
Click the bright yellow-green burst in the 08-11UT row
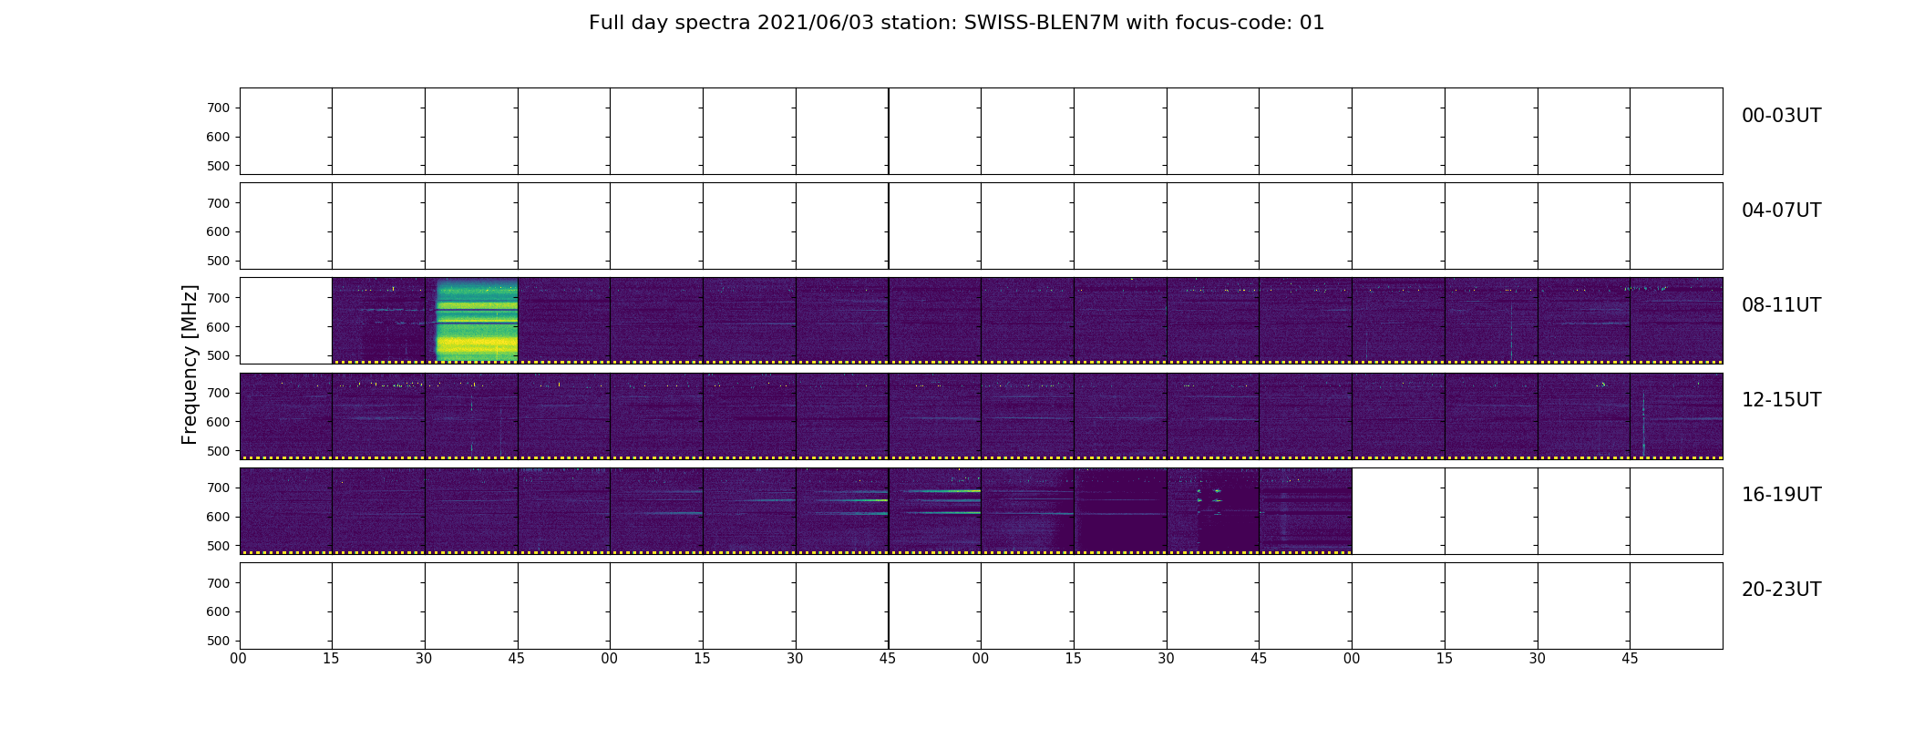coord(477,320)
